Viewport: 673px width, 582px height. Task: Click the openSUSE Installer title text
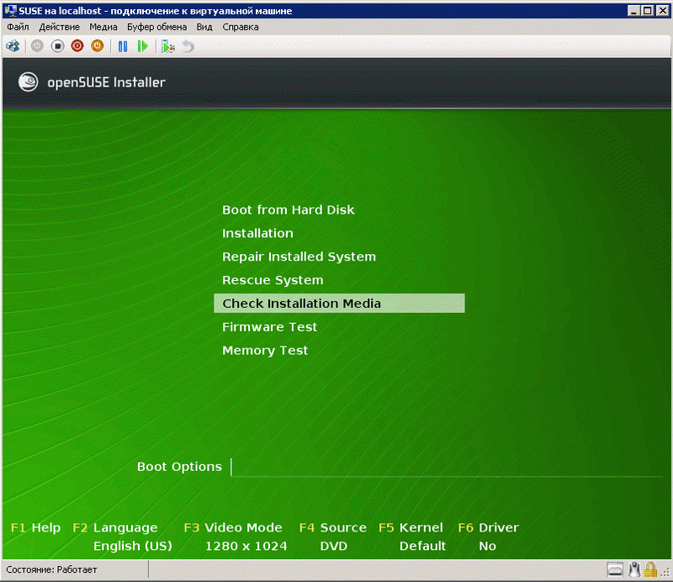[x=106, y=82]
